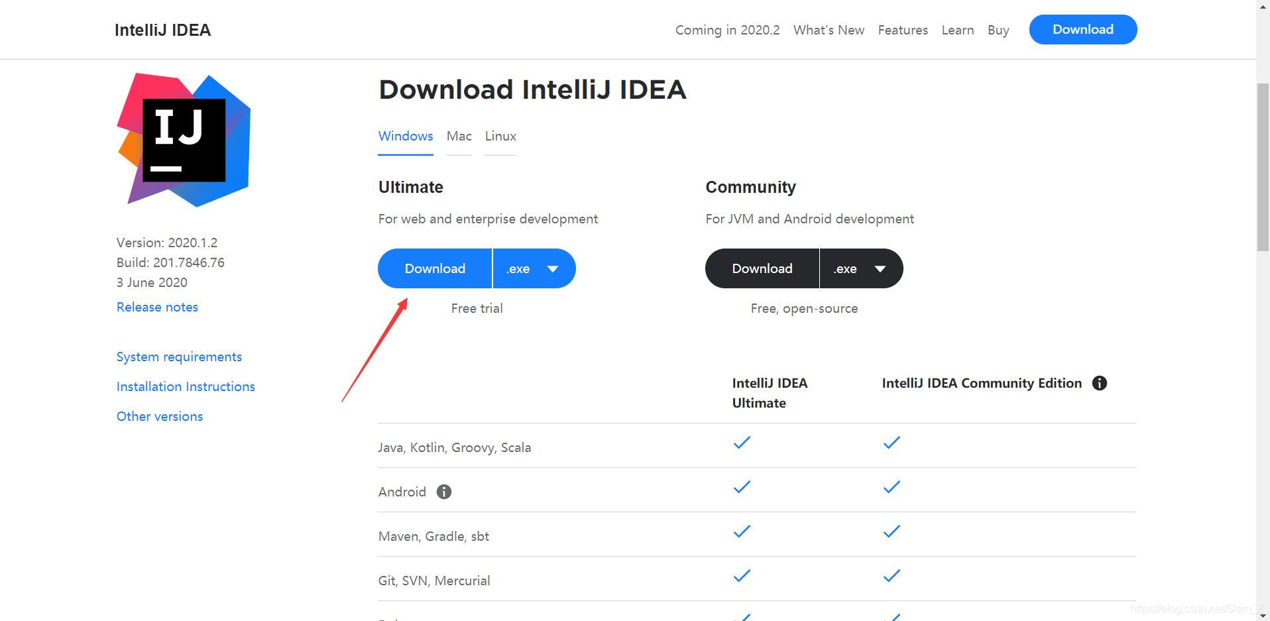Click the blue Download button in header
The height and width of the screenshot is (621, 1270).
(x=1083, y=30)
